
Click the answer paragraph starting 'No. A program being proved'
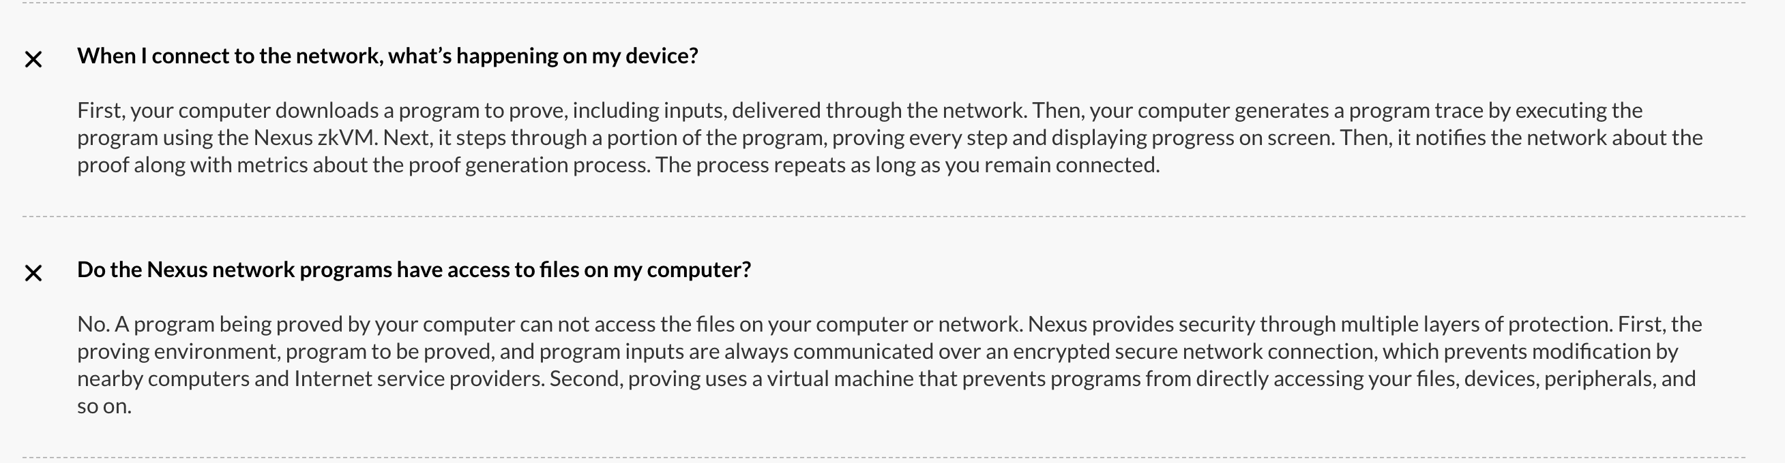tap(889, 365)
